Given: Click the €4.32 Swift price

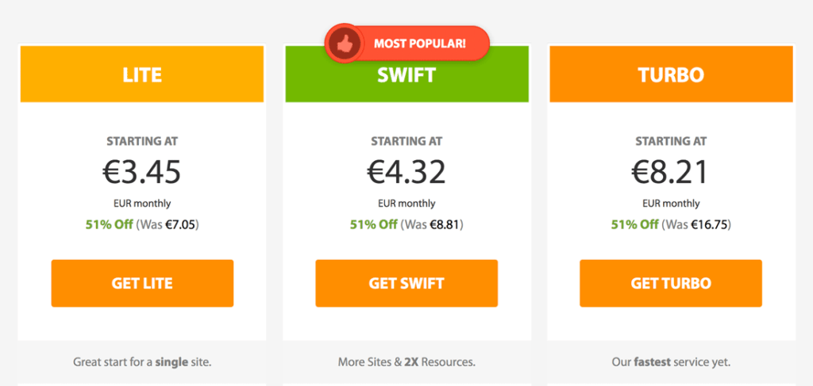Looking at the screenshot, I should click(406, 172).
